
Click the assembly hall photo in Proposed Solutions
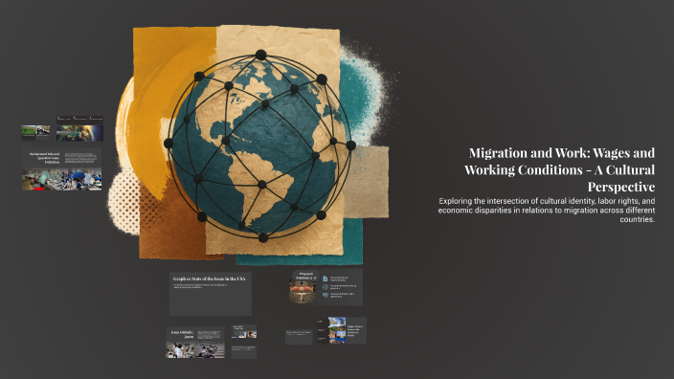(302, 292)
